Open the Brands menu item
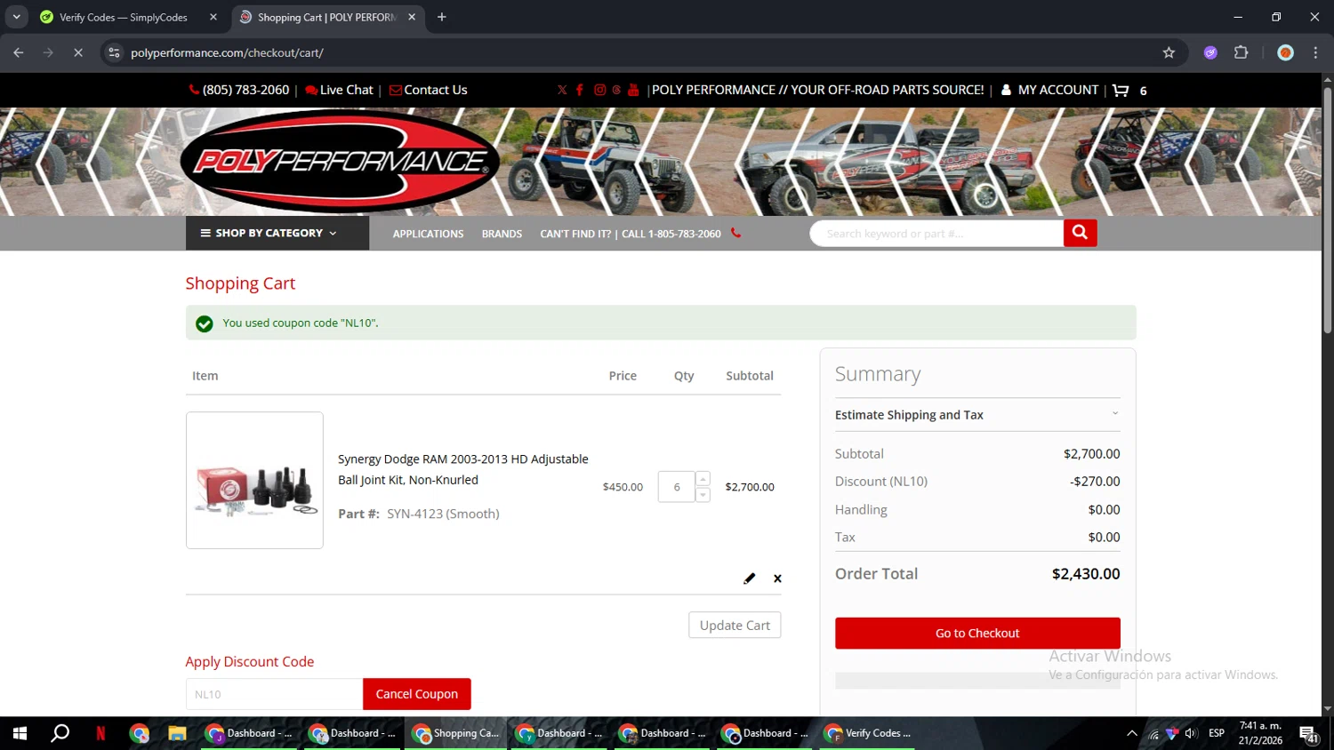The image size is (1334, 750). 502,234
